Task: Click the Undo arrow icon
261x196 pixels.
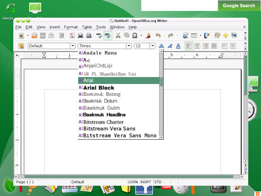Action: (158, 36)
